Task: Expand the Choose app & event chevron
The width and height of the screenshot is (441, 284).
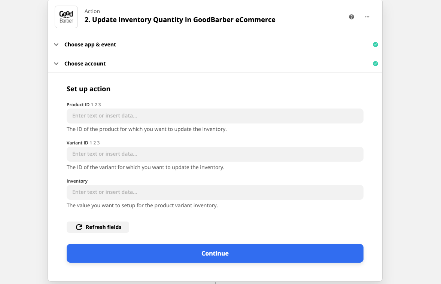Action: (x=56, y=45)
